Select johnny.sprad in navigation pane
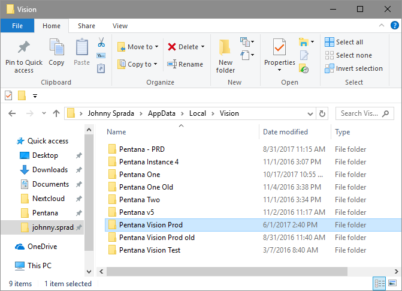This screenshot has width=402, height=291. [42, 227]
